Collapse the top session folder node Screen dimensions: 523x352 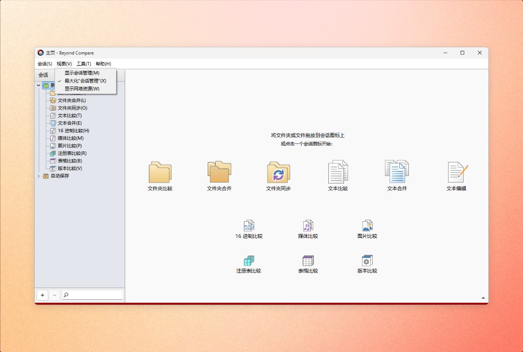click(x=38, y=85)
